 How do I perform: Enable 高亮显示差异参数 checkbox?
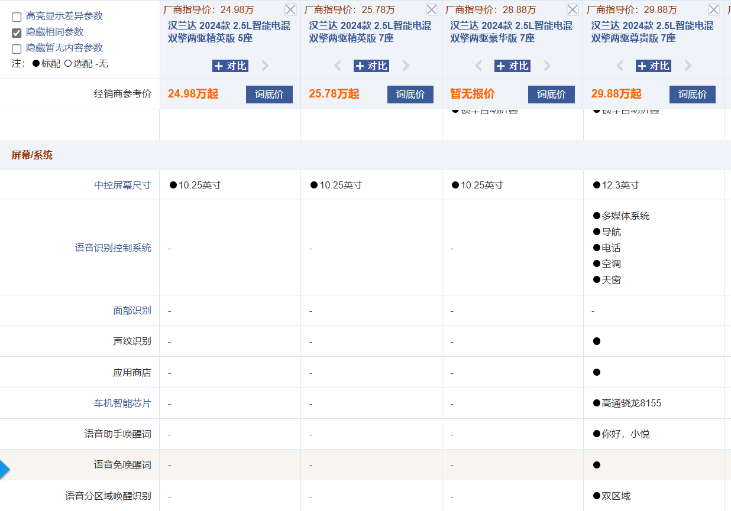point(17,17)
